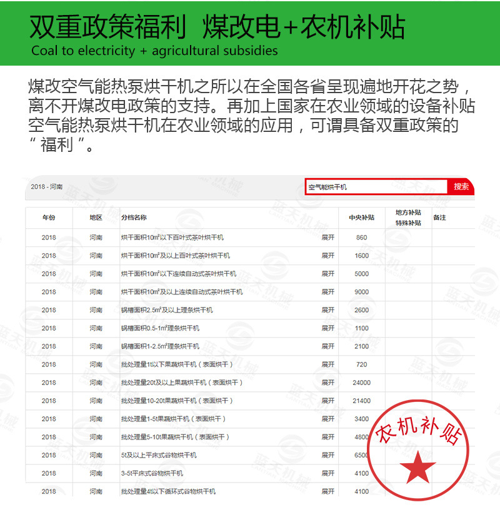Select the 批处理量20t及以上果蔬烘干机 name
Viewport: 500px width, 512px height.
click(x=182, y=383)
